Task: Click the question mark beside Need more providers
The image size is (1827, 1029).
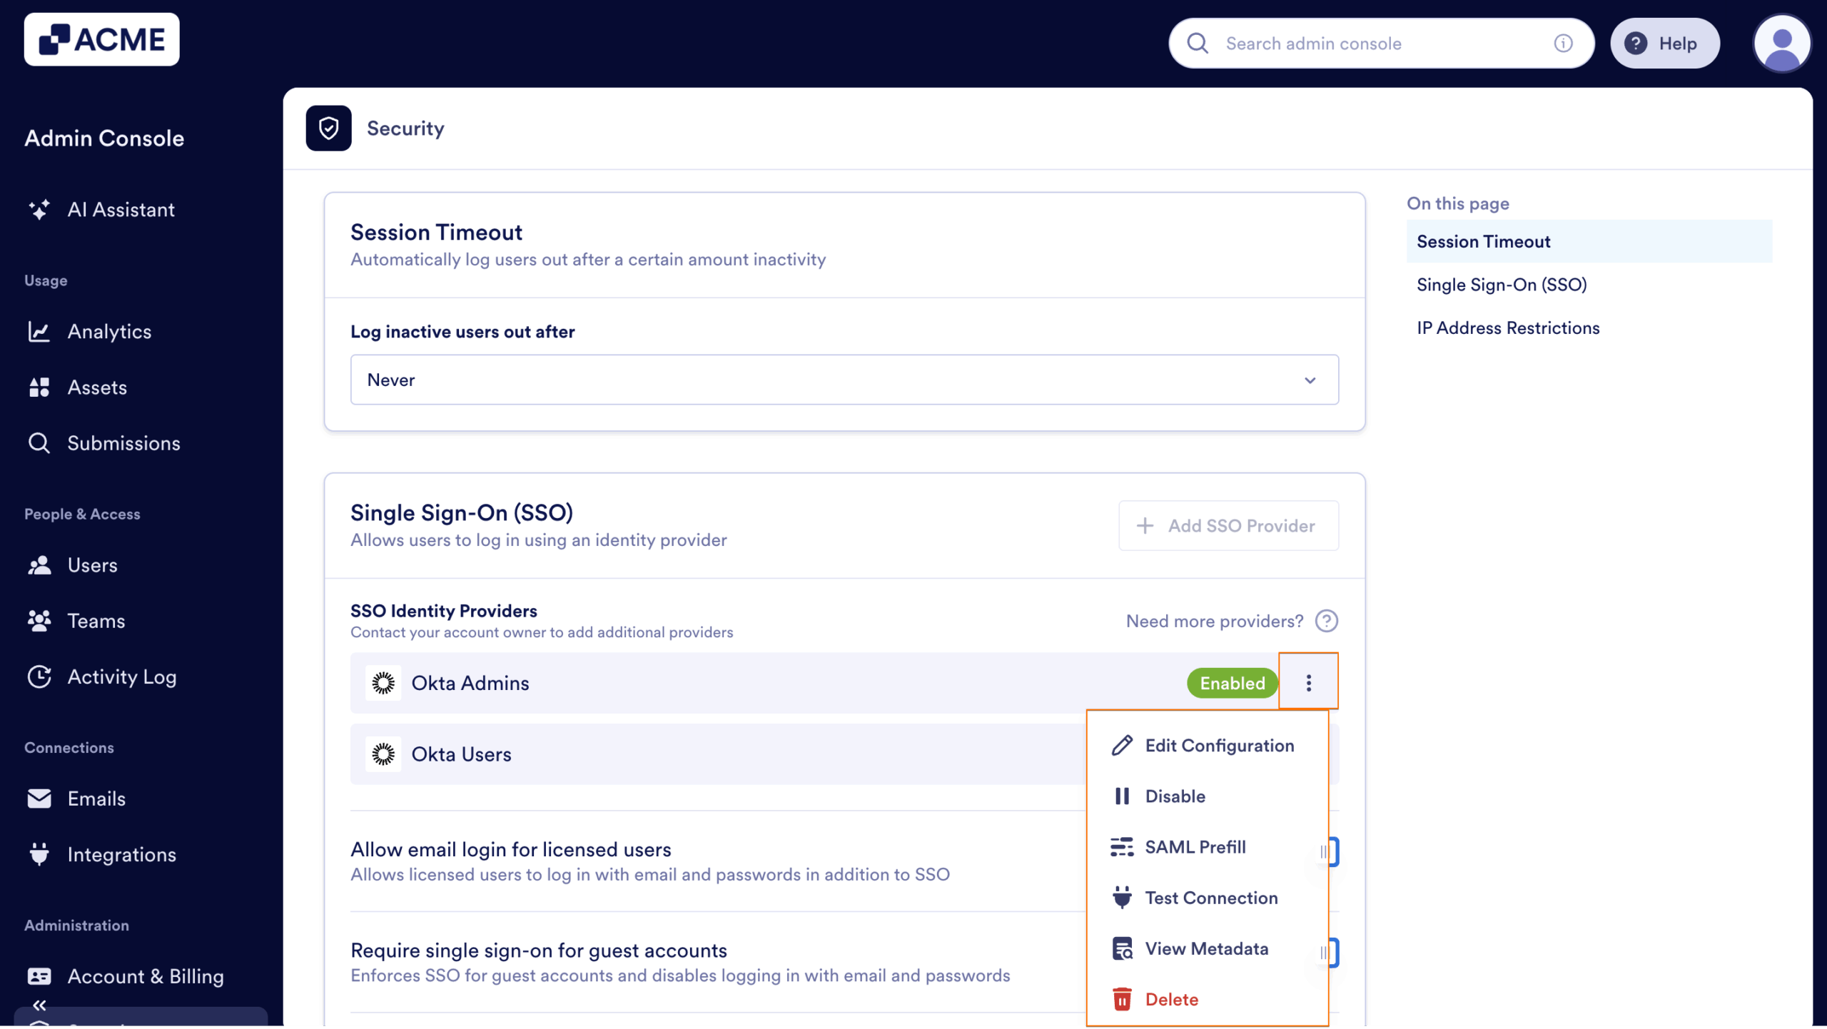Action: coord(1327,621)
